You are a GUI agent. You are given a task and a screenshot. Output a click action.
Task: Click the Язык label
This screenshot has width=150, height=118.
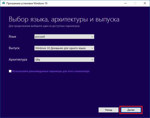(x=12, y=37)
